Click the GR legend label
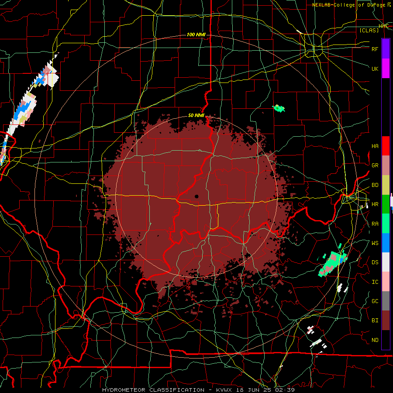The height and width of the screenshot is (393, 393). tap(375, 165)
